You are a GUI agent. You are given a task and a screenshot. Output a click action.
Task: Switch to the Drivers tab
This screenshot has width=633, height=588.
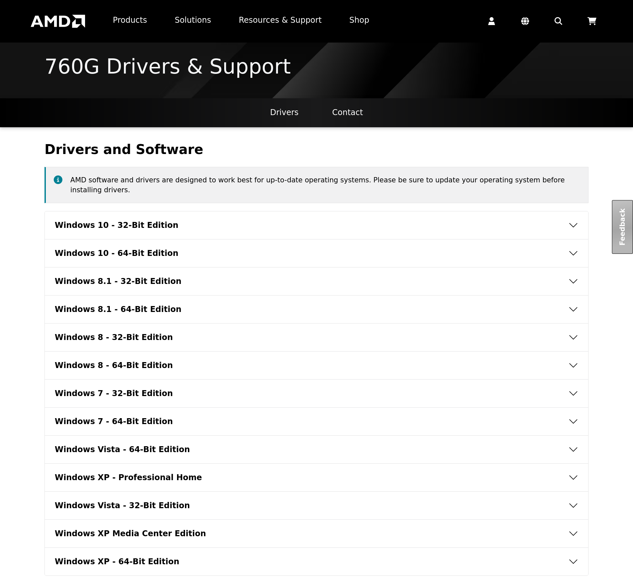tap(284, 112)
